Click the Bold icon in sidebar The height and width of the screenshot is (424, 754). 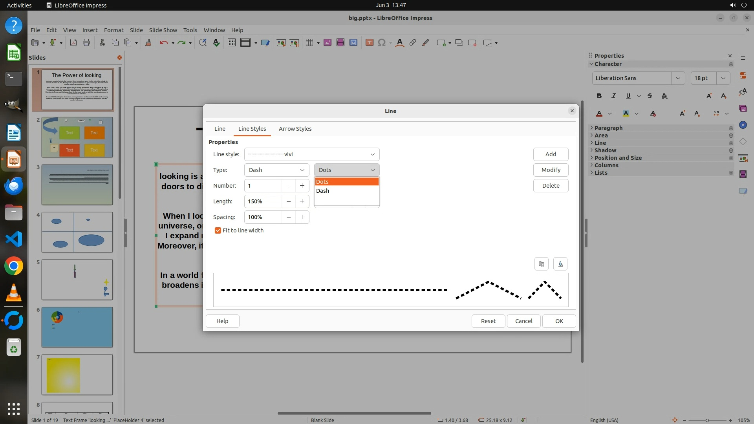click(x=599, y=96)
